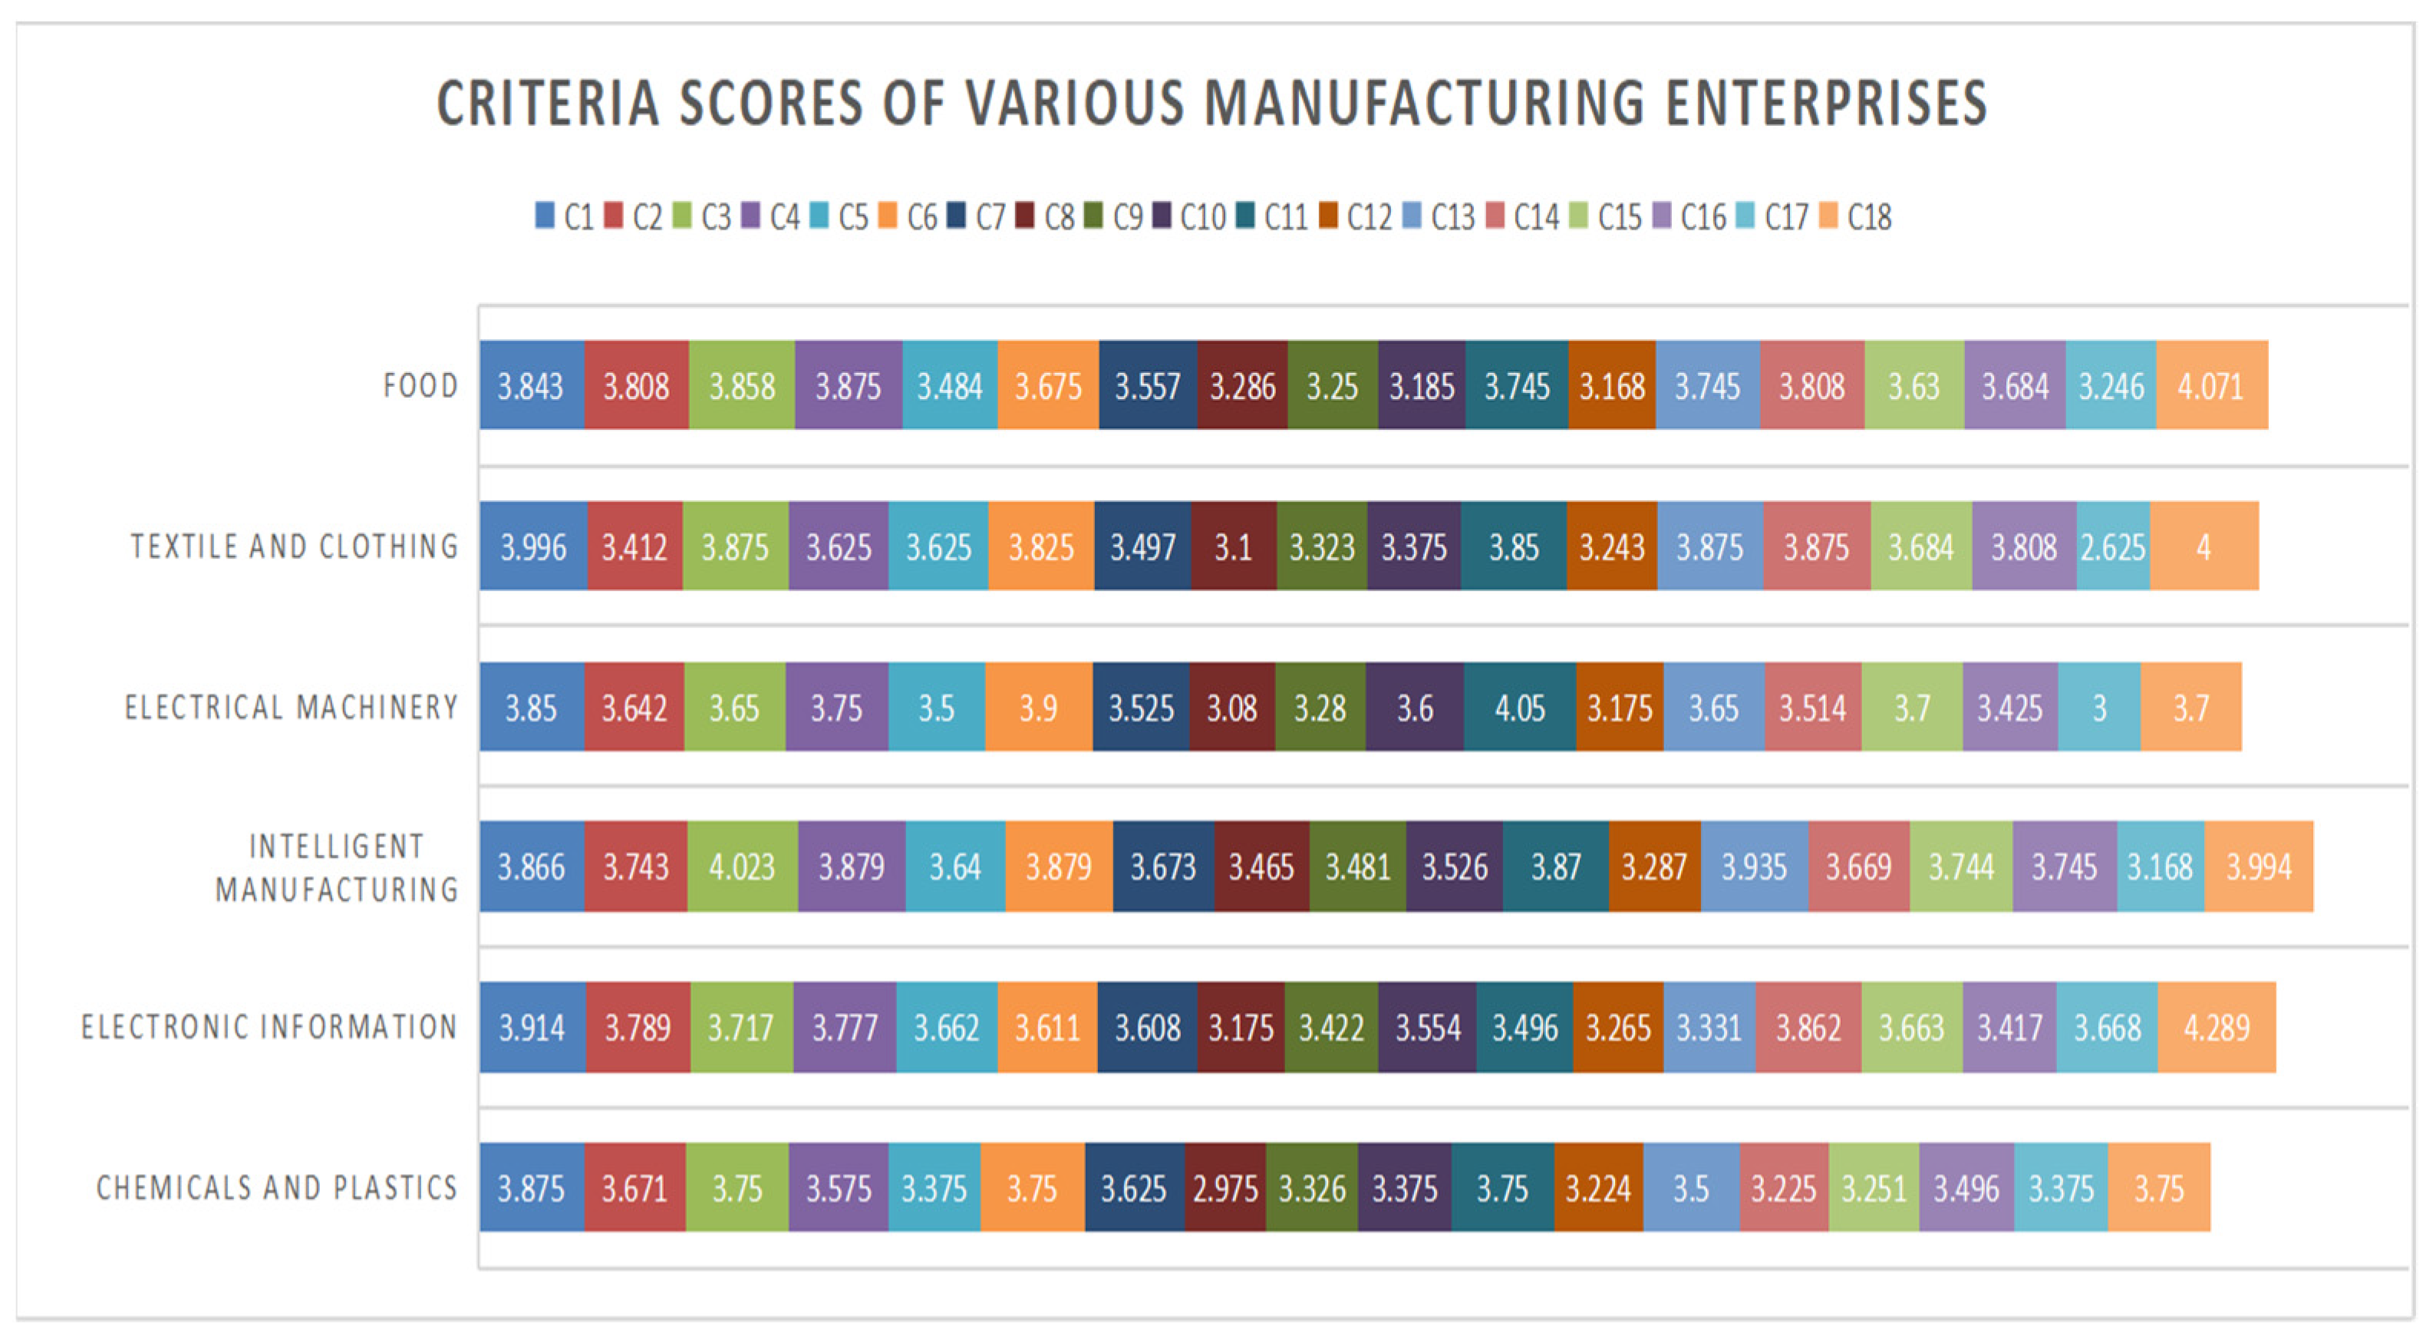Click the C18 legend swatch
This screenshot has height=1343, width=2436.
click(x=1828, y=216)
